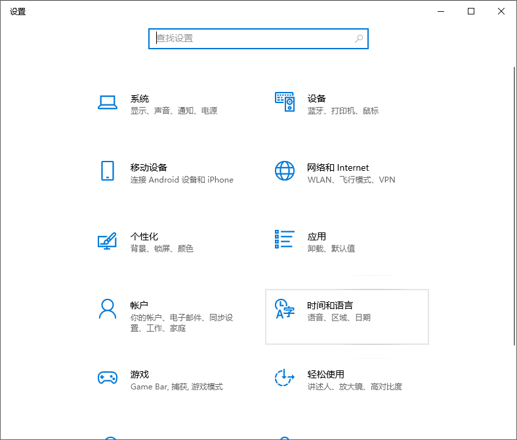Click the vertical scrollbar on the right

tap(514, 206)
